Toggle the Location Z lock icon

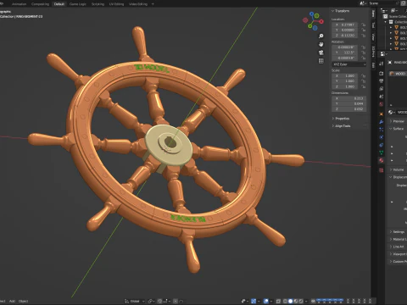coord(364,36)
